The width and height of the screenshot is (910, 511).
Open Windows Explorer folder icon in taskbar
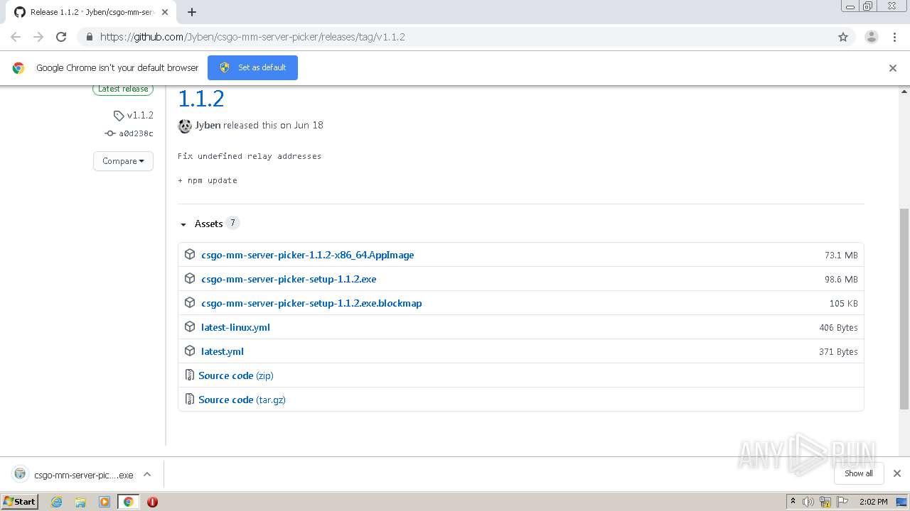click(80, 502)
